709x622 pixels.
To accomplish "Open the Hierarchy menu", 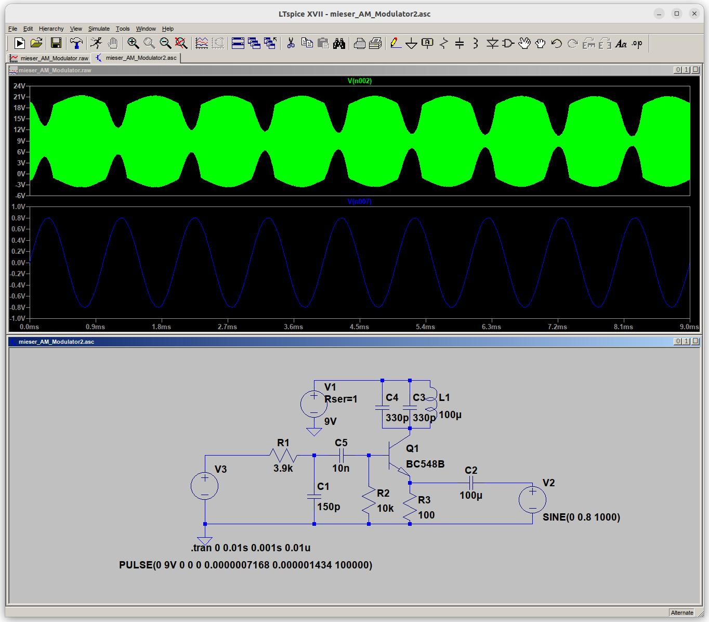I will coord(51,29).
